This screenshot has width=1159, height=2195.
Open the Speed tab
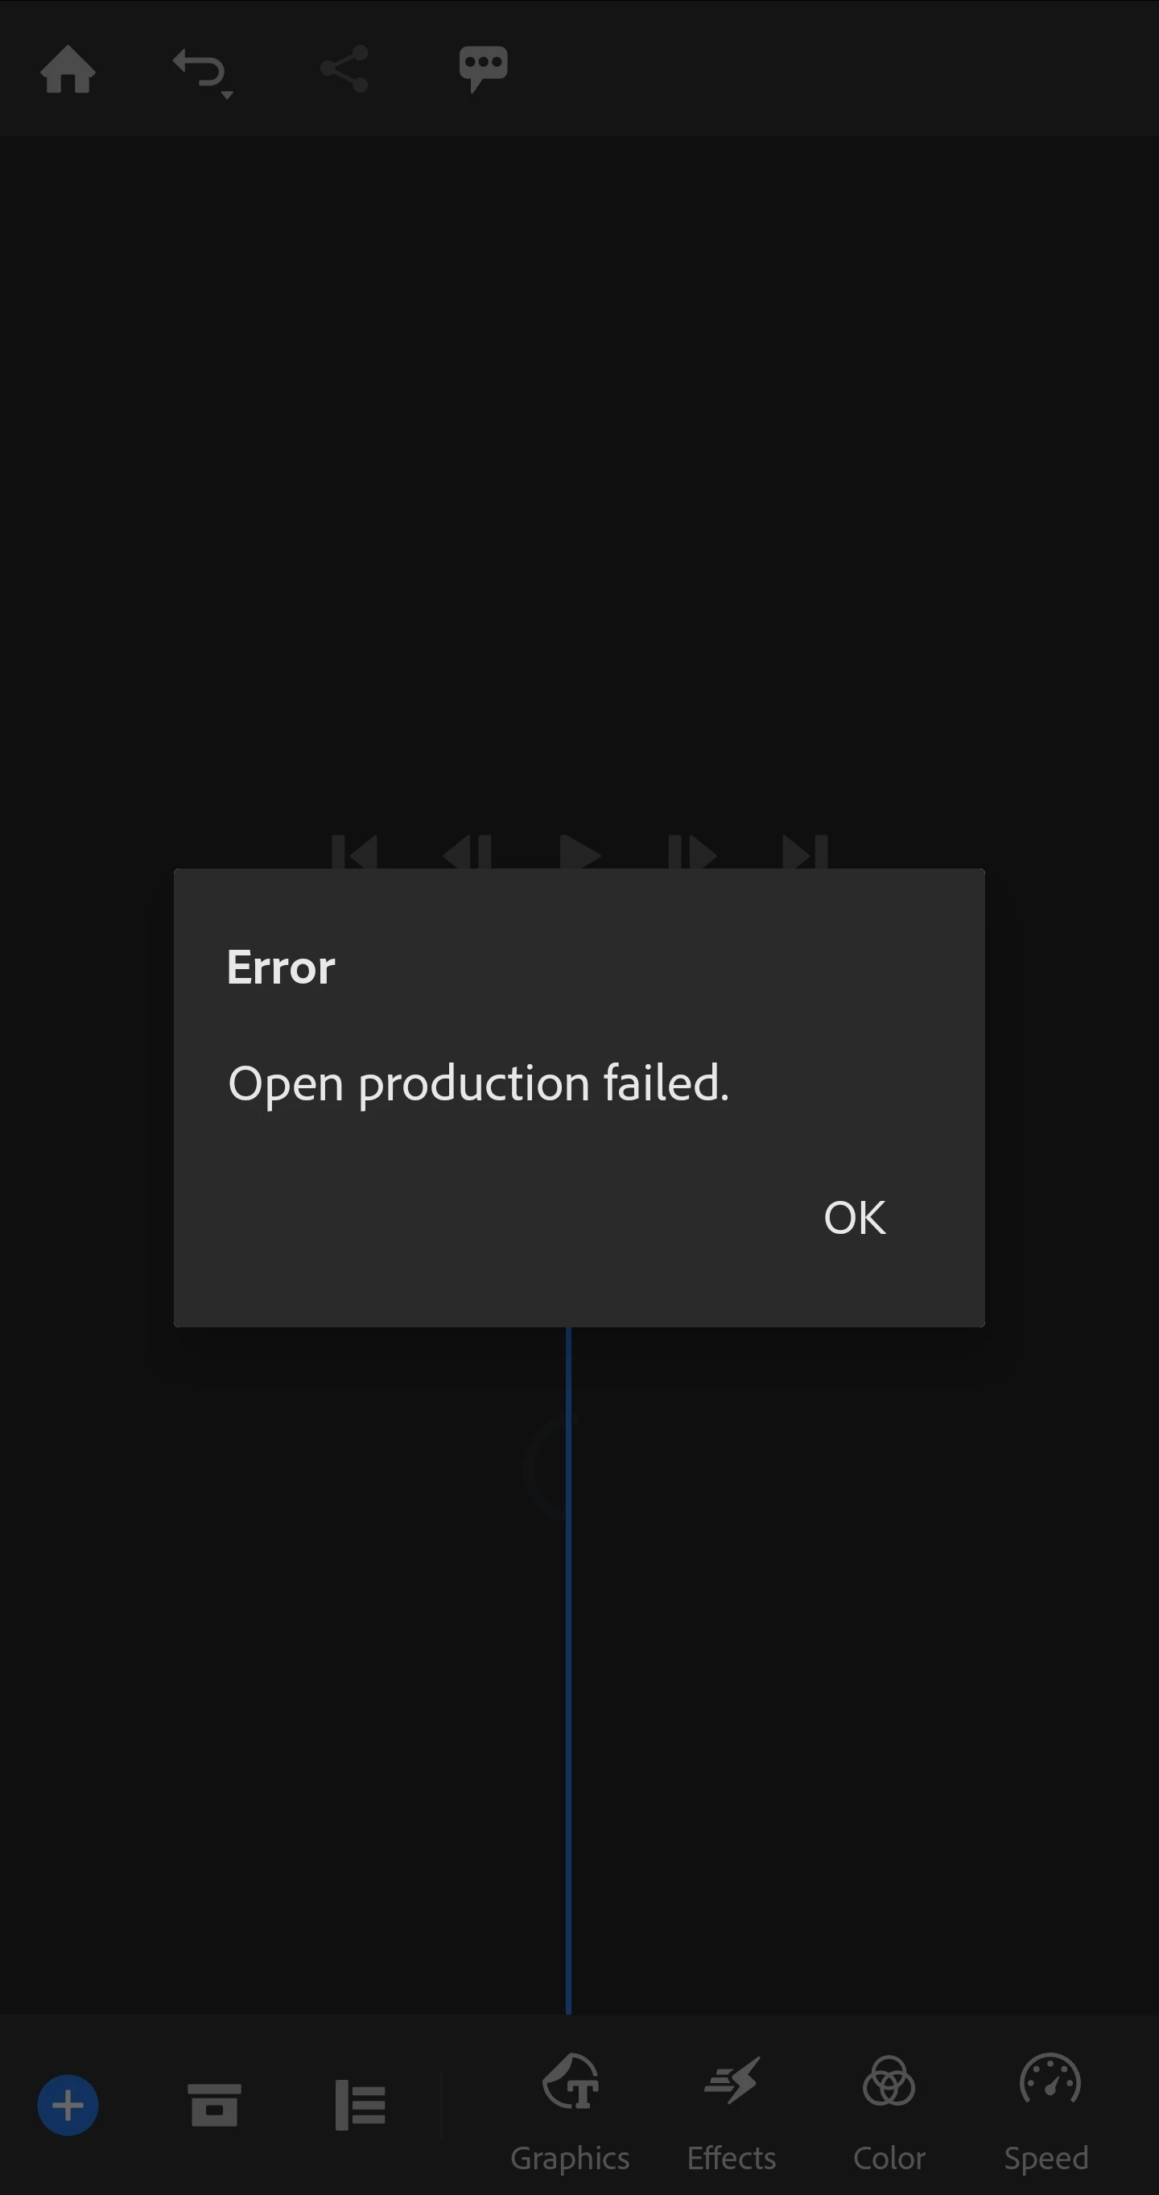[1046, 2113]
